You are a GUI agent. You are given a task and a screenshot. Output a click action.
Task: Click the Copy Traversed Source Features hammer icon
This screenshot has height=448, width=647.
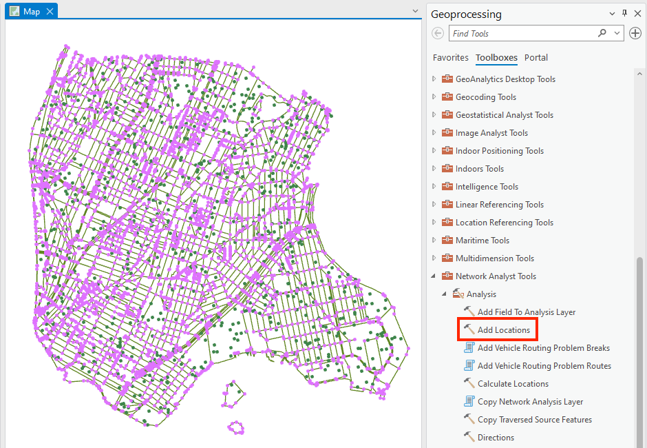(469, 418)
